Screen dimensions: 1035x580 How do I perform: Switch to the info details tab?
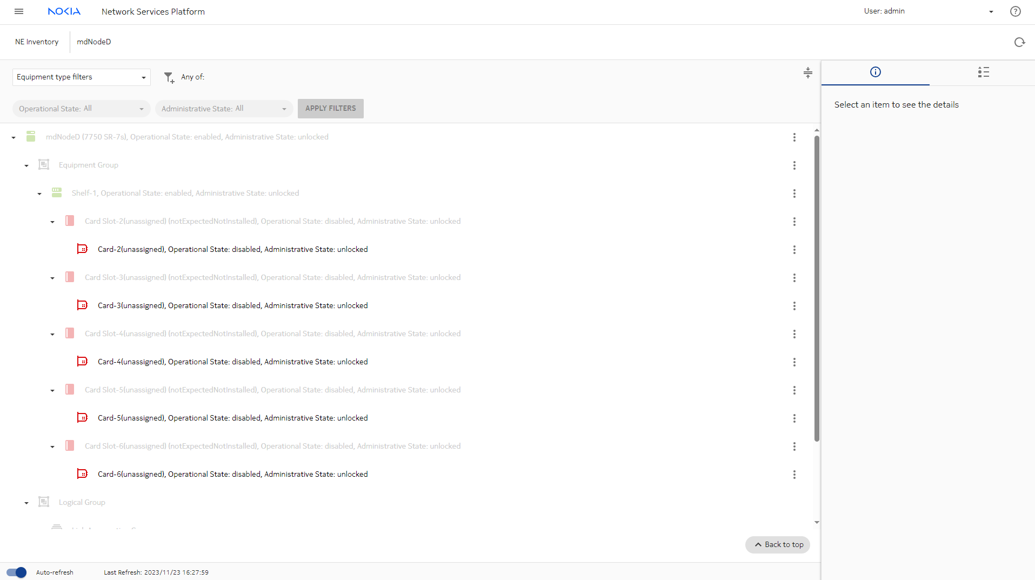pos(875,72)
